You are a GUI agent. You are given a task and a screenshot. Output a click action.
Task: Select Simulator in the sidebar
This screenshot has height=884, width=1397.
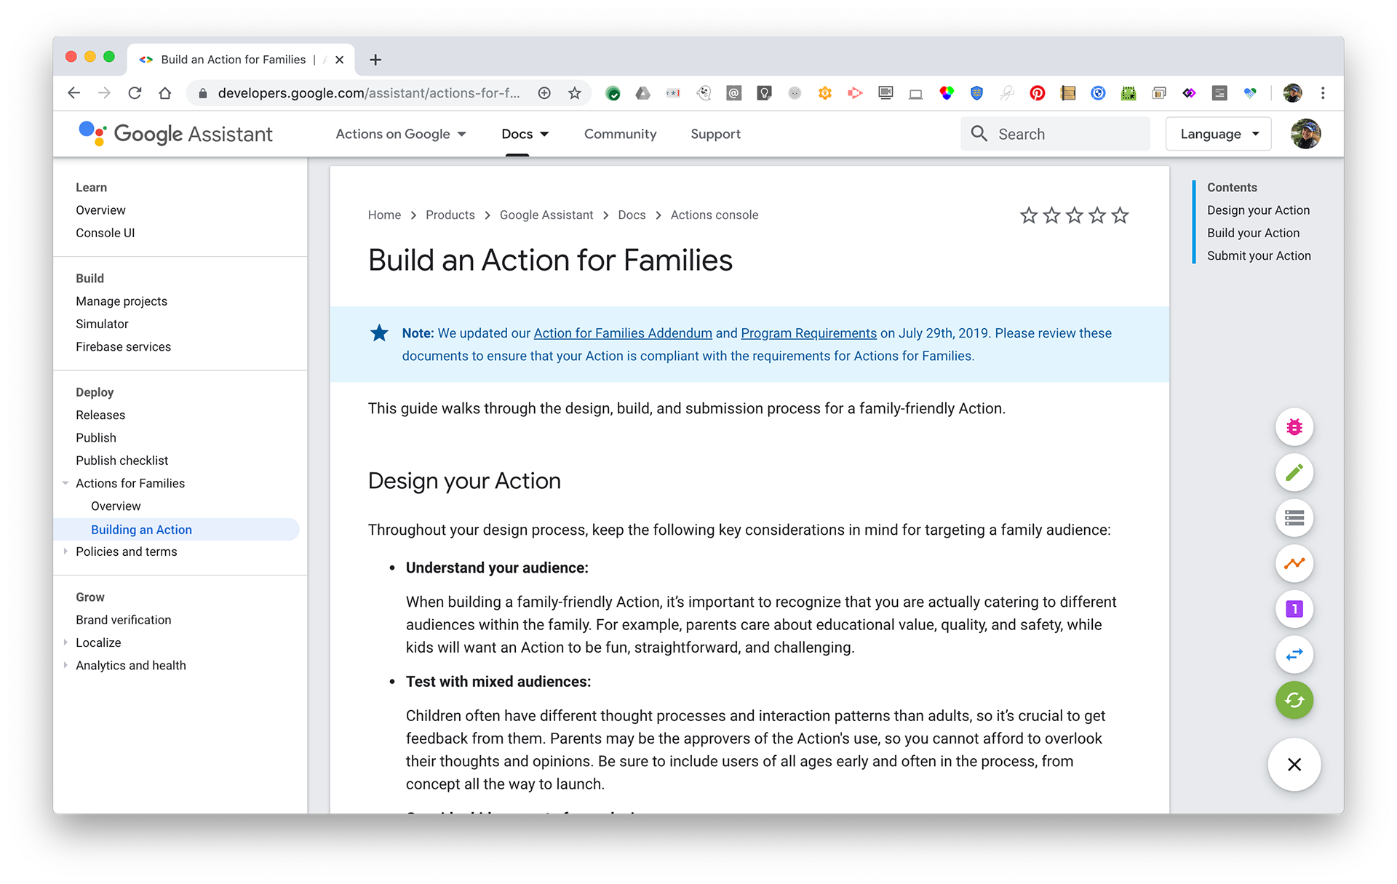click(x=102, y=324)
